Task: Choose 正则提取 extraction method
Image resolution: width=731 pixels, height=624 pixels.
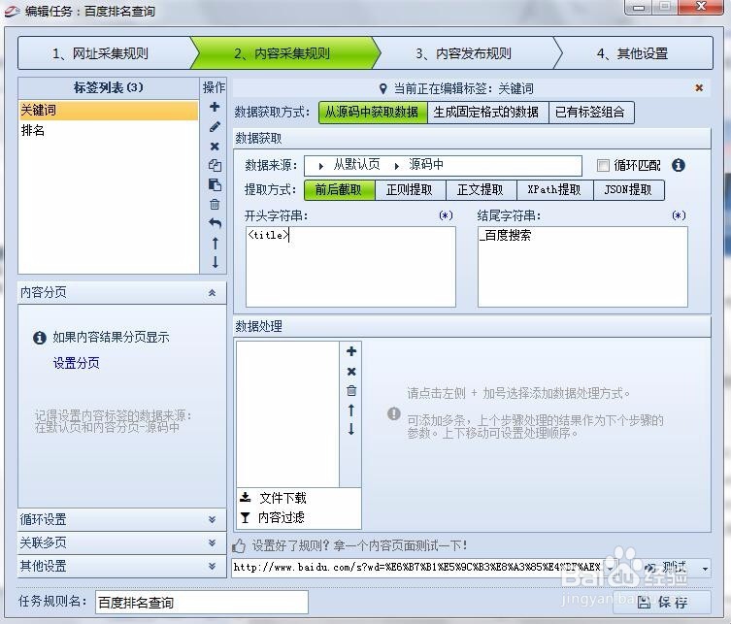Action: [410, 189]
